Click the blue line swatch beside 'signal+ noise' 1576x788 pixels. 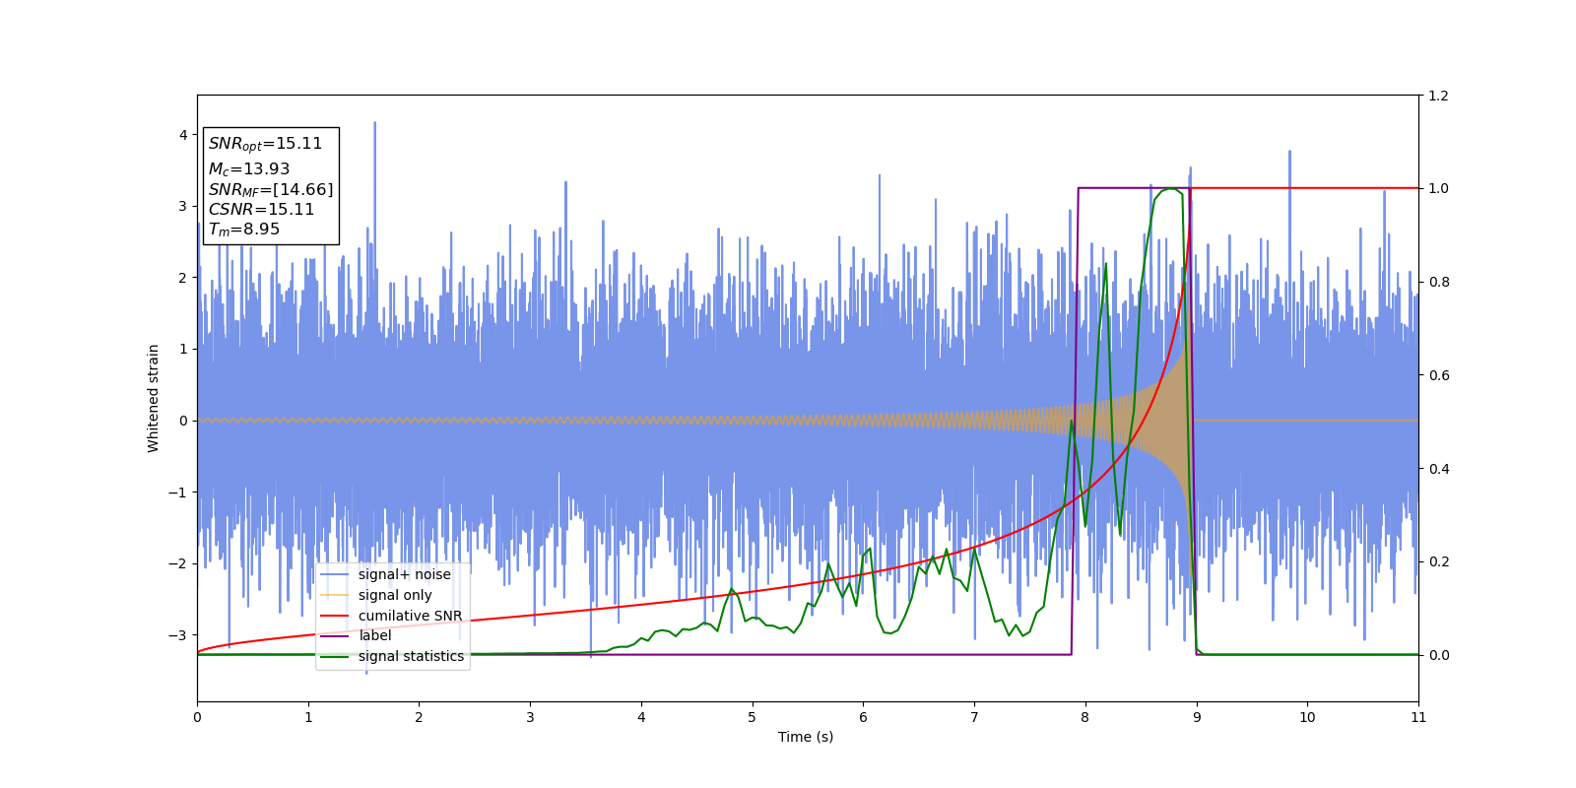pos(335,574)
